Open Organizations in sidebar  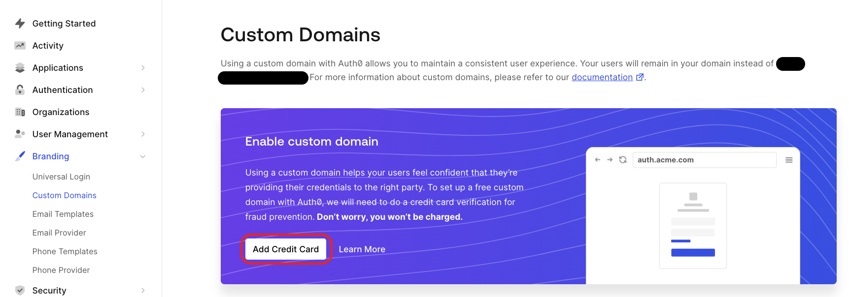pyautogui.click(x=61, y=112)
